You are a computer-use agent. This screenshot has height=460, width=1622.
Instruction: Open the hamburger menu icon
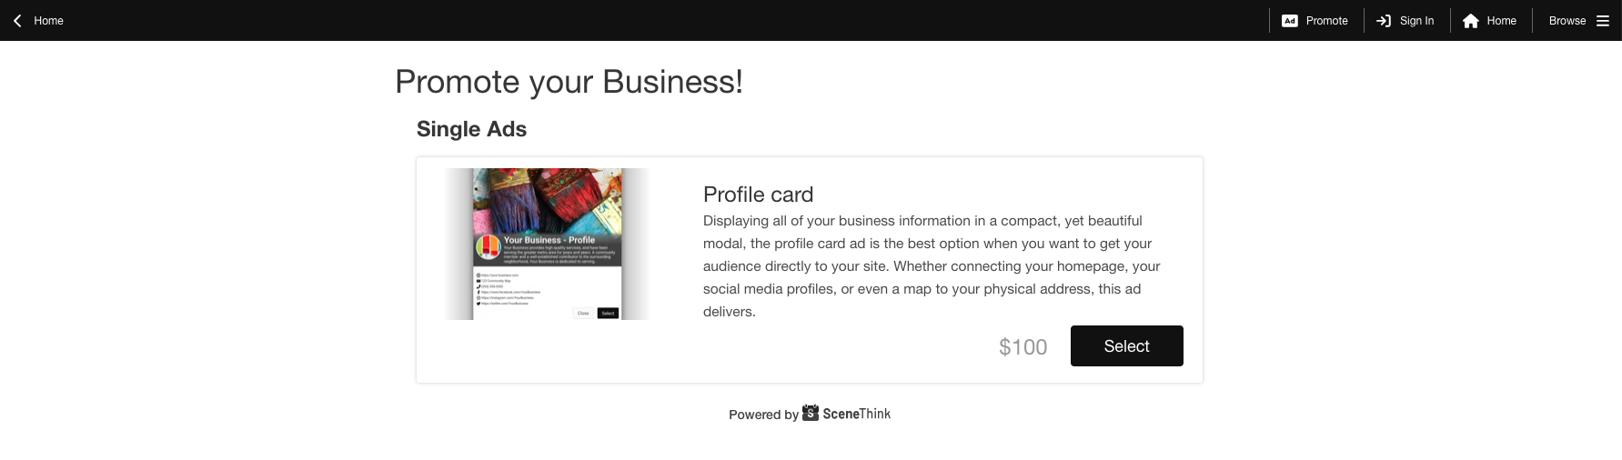click(x=1603, y=21)
